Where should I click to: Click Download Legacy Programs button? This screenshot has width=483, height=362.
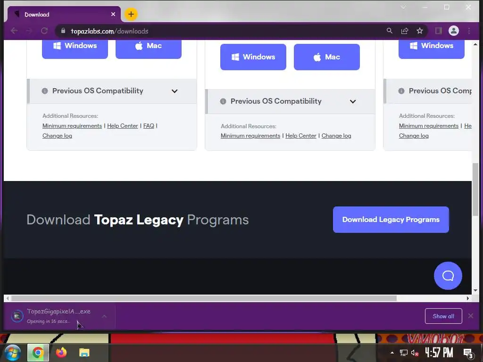391,220
